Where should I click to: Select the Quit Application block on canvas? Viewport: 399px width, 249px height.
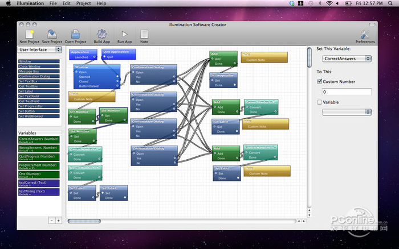[119, 55]
